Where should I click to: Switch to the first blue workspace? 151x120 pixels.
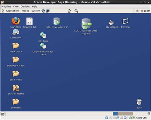[115, 114]
